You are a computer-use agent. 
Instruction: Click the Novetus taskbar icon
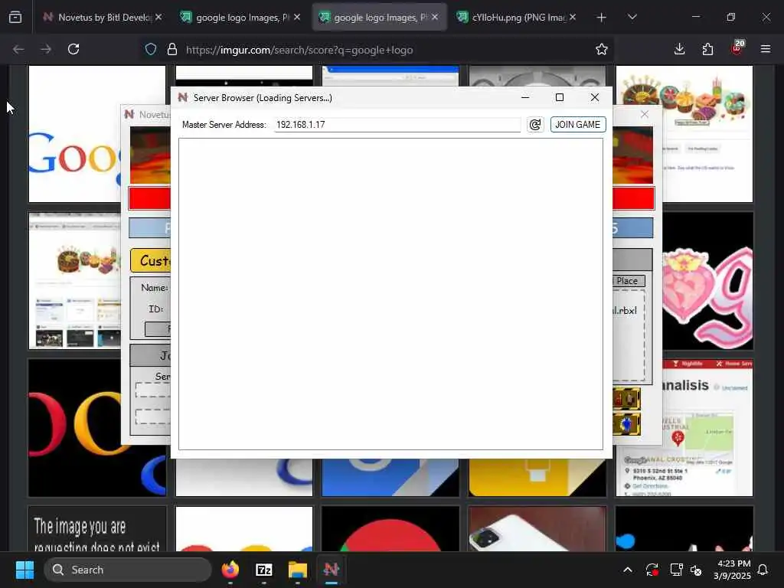(x=331, y=570)
